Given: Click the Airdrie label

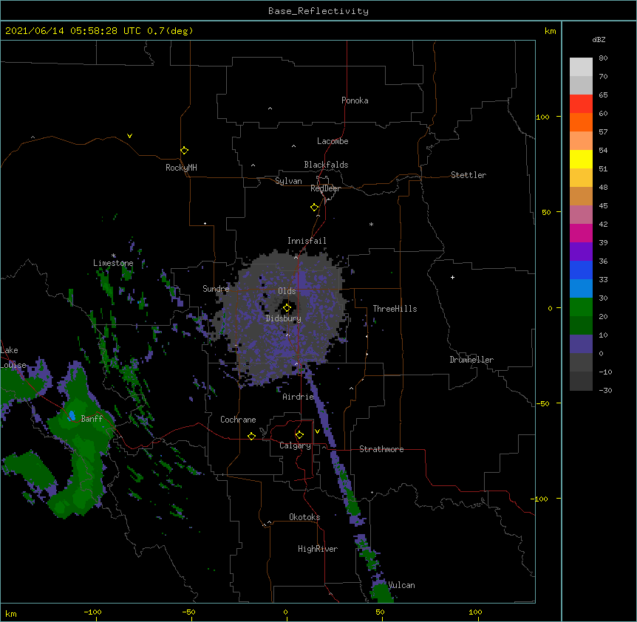Looking at the screenshot, I should 299,397.
